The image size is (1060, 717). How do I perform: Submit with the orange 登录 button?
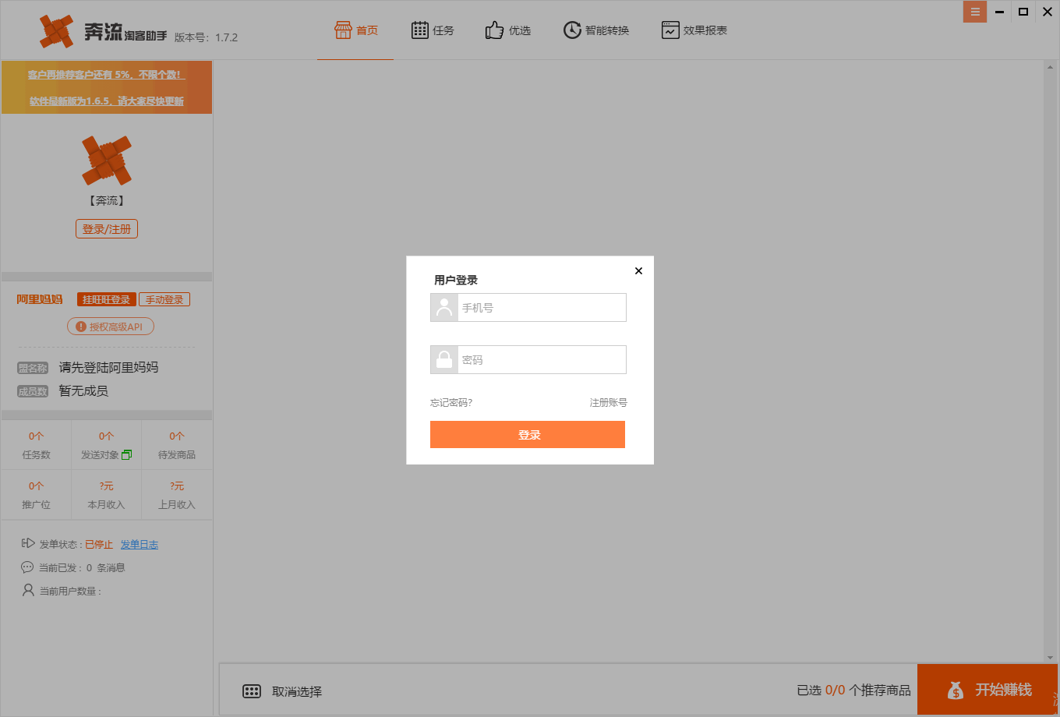point(528,435)
